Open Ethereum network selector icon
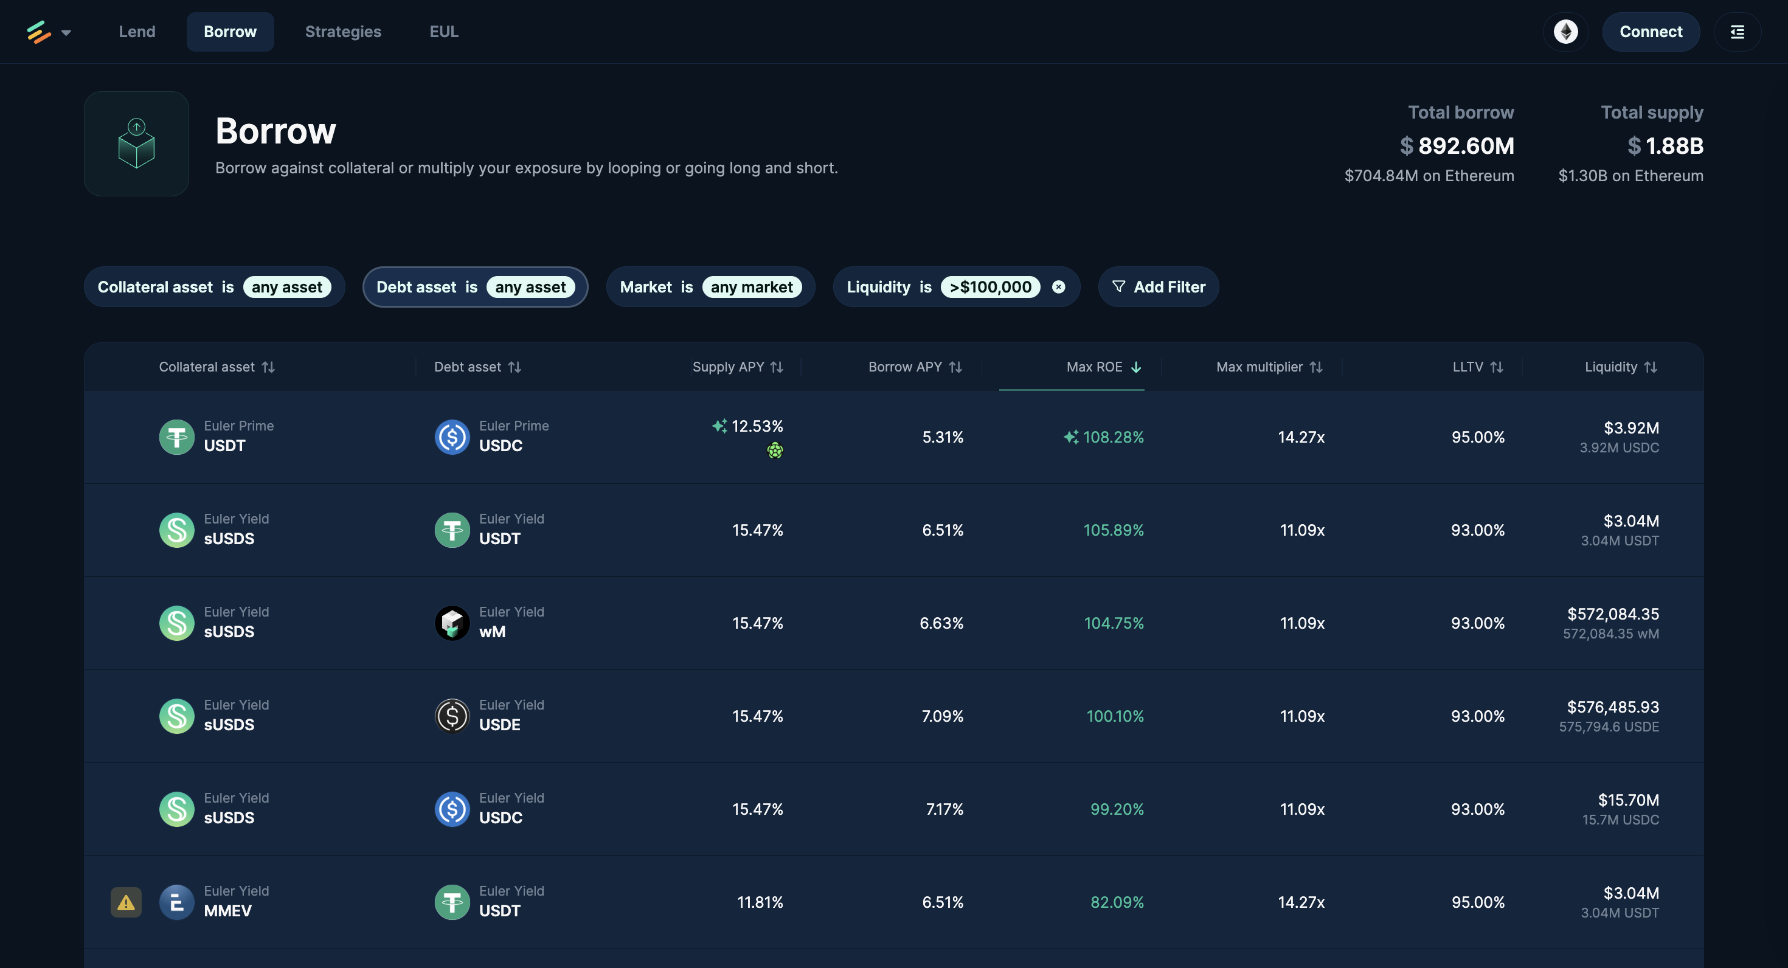 1565,32
